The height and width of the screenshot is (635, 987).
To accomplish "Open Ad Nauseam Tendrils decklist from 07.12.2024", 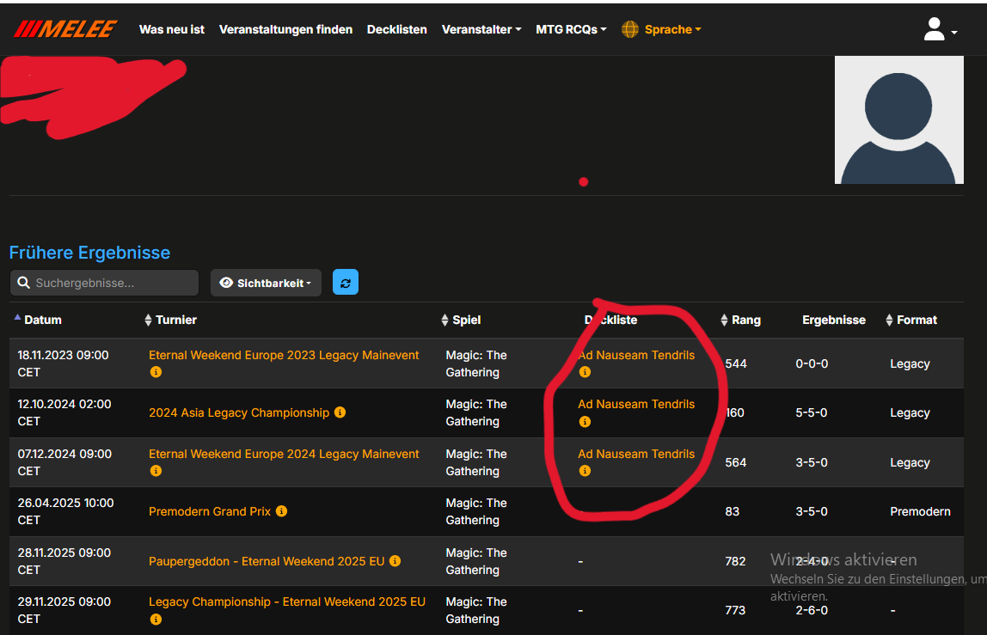I will coord(636,454).
